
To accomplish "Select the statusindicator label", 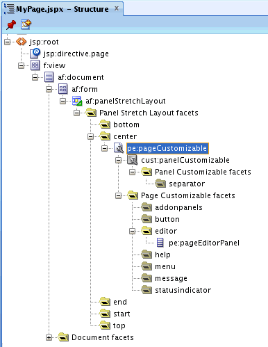I will click(x=183, y=290).
